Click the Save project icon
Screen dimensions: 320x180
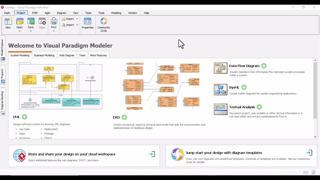tap(31, 21)
